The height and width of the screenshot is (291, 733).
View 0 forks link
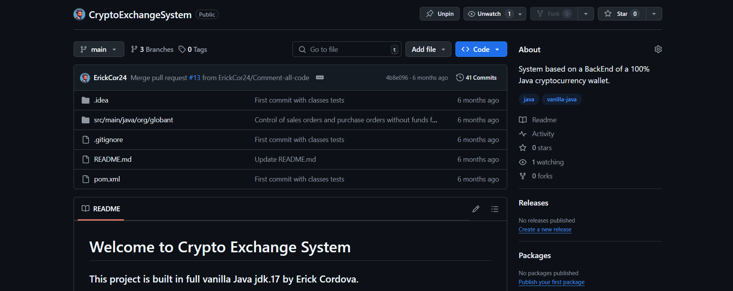coord(536,176)
